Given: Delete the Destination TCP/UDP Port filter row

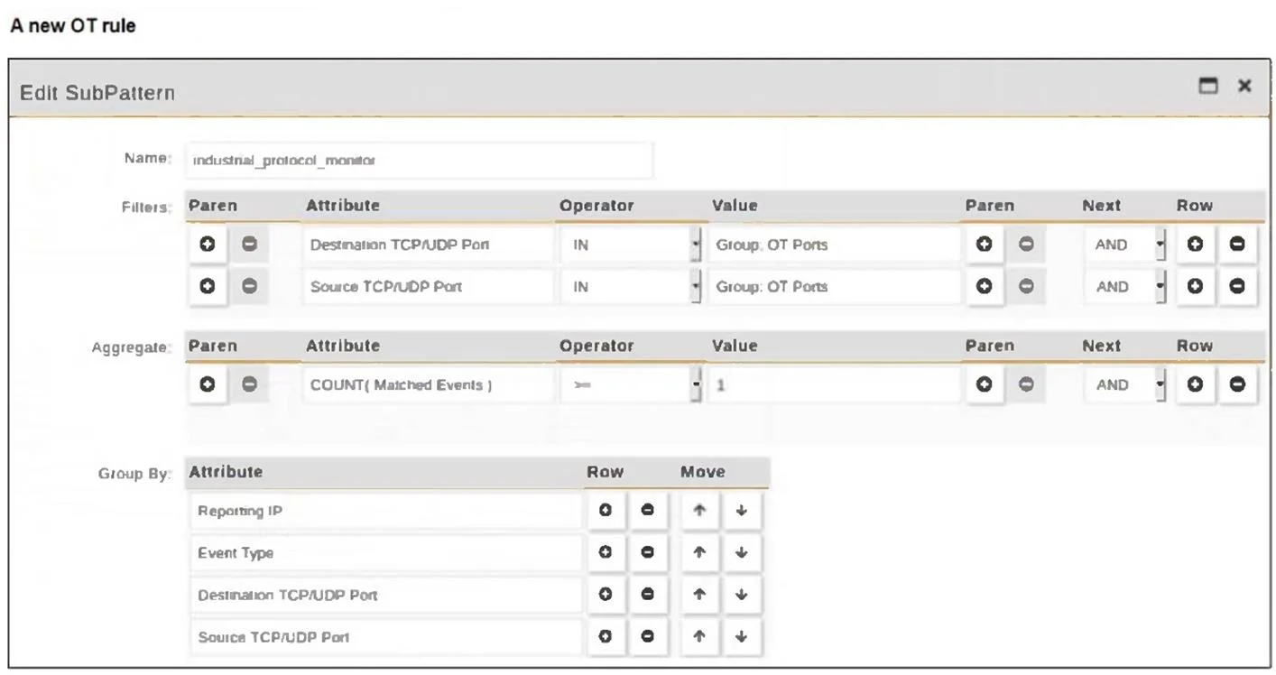Looking at the screenshot, I should point(1237,245).
